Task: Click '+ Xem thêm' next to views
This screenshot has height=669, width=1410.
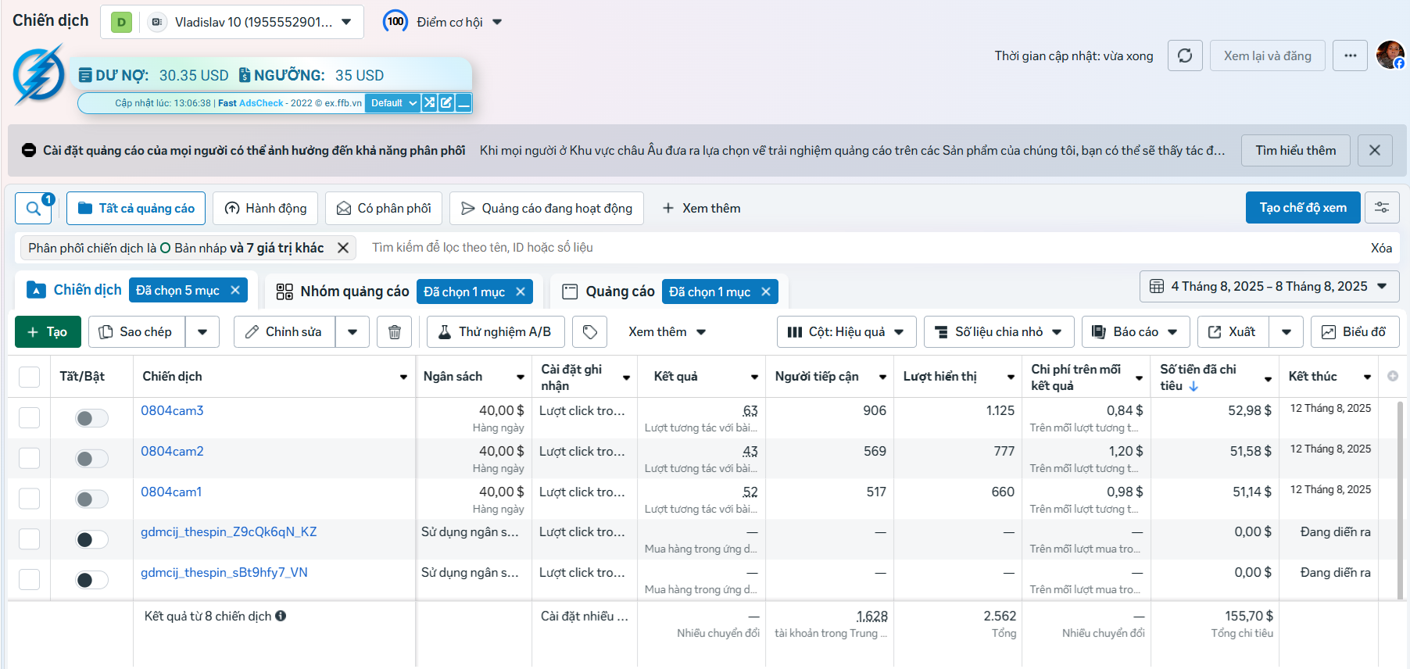Action: 701,209
